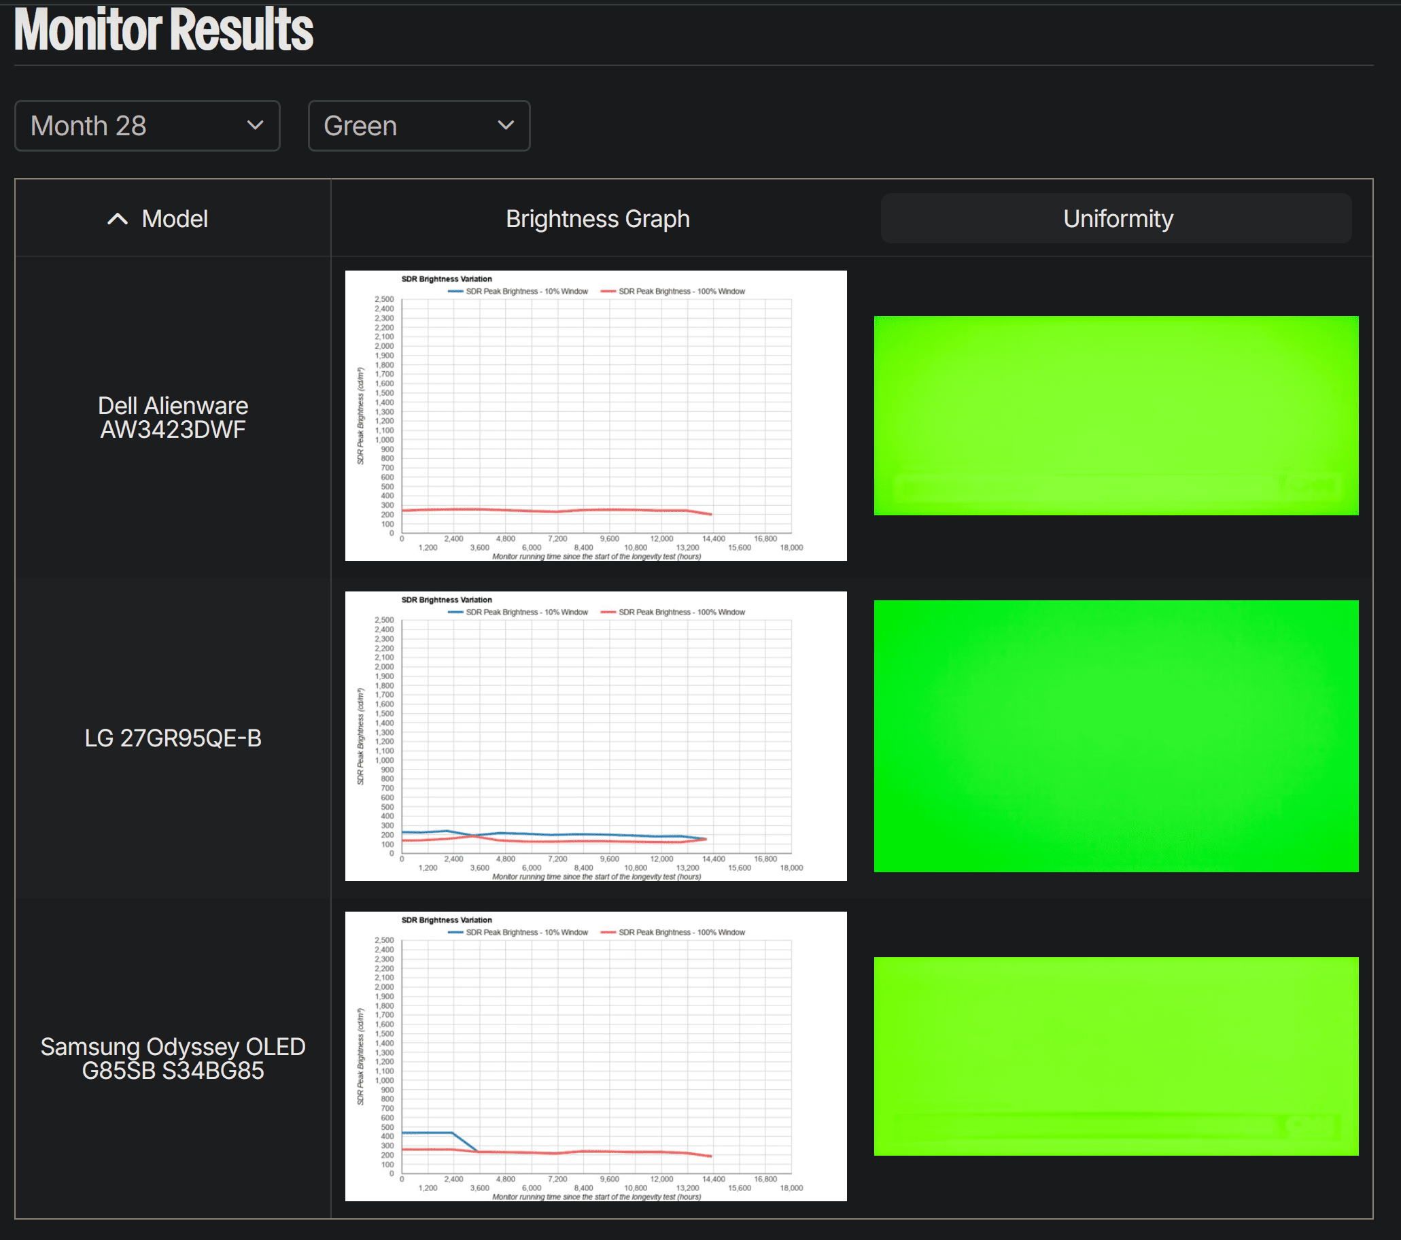Click the Monitor Results heading
This screenshot has height=1240, width=1401.
click(163, 30)
